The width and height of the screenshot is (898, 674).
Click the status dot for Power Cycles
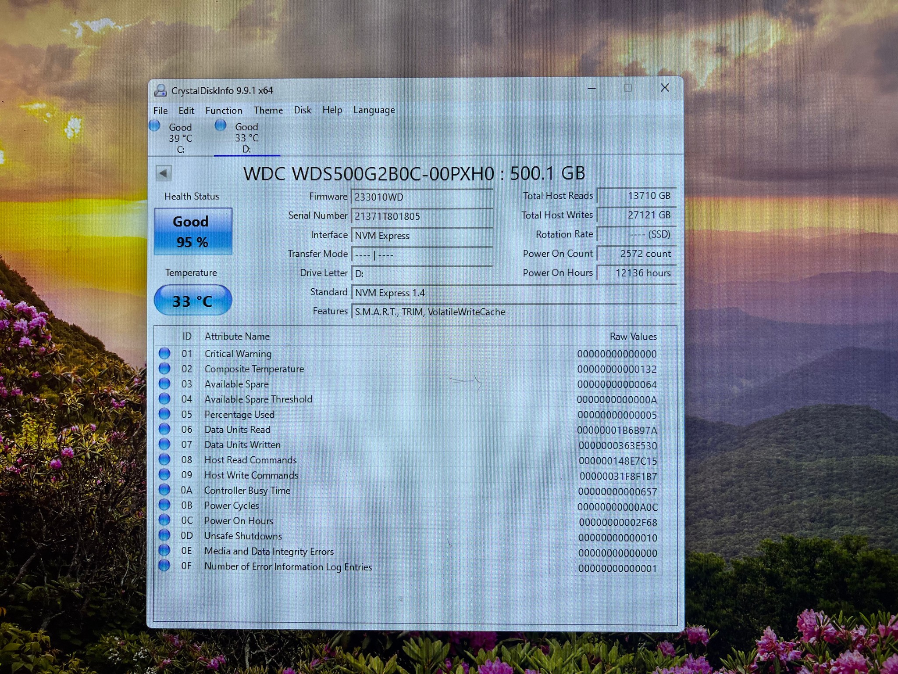[x=164, y=505]
